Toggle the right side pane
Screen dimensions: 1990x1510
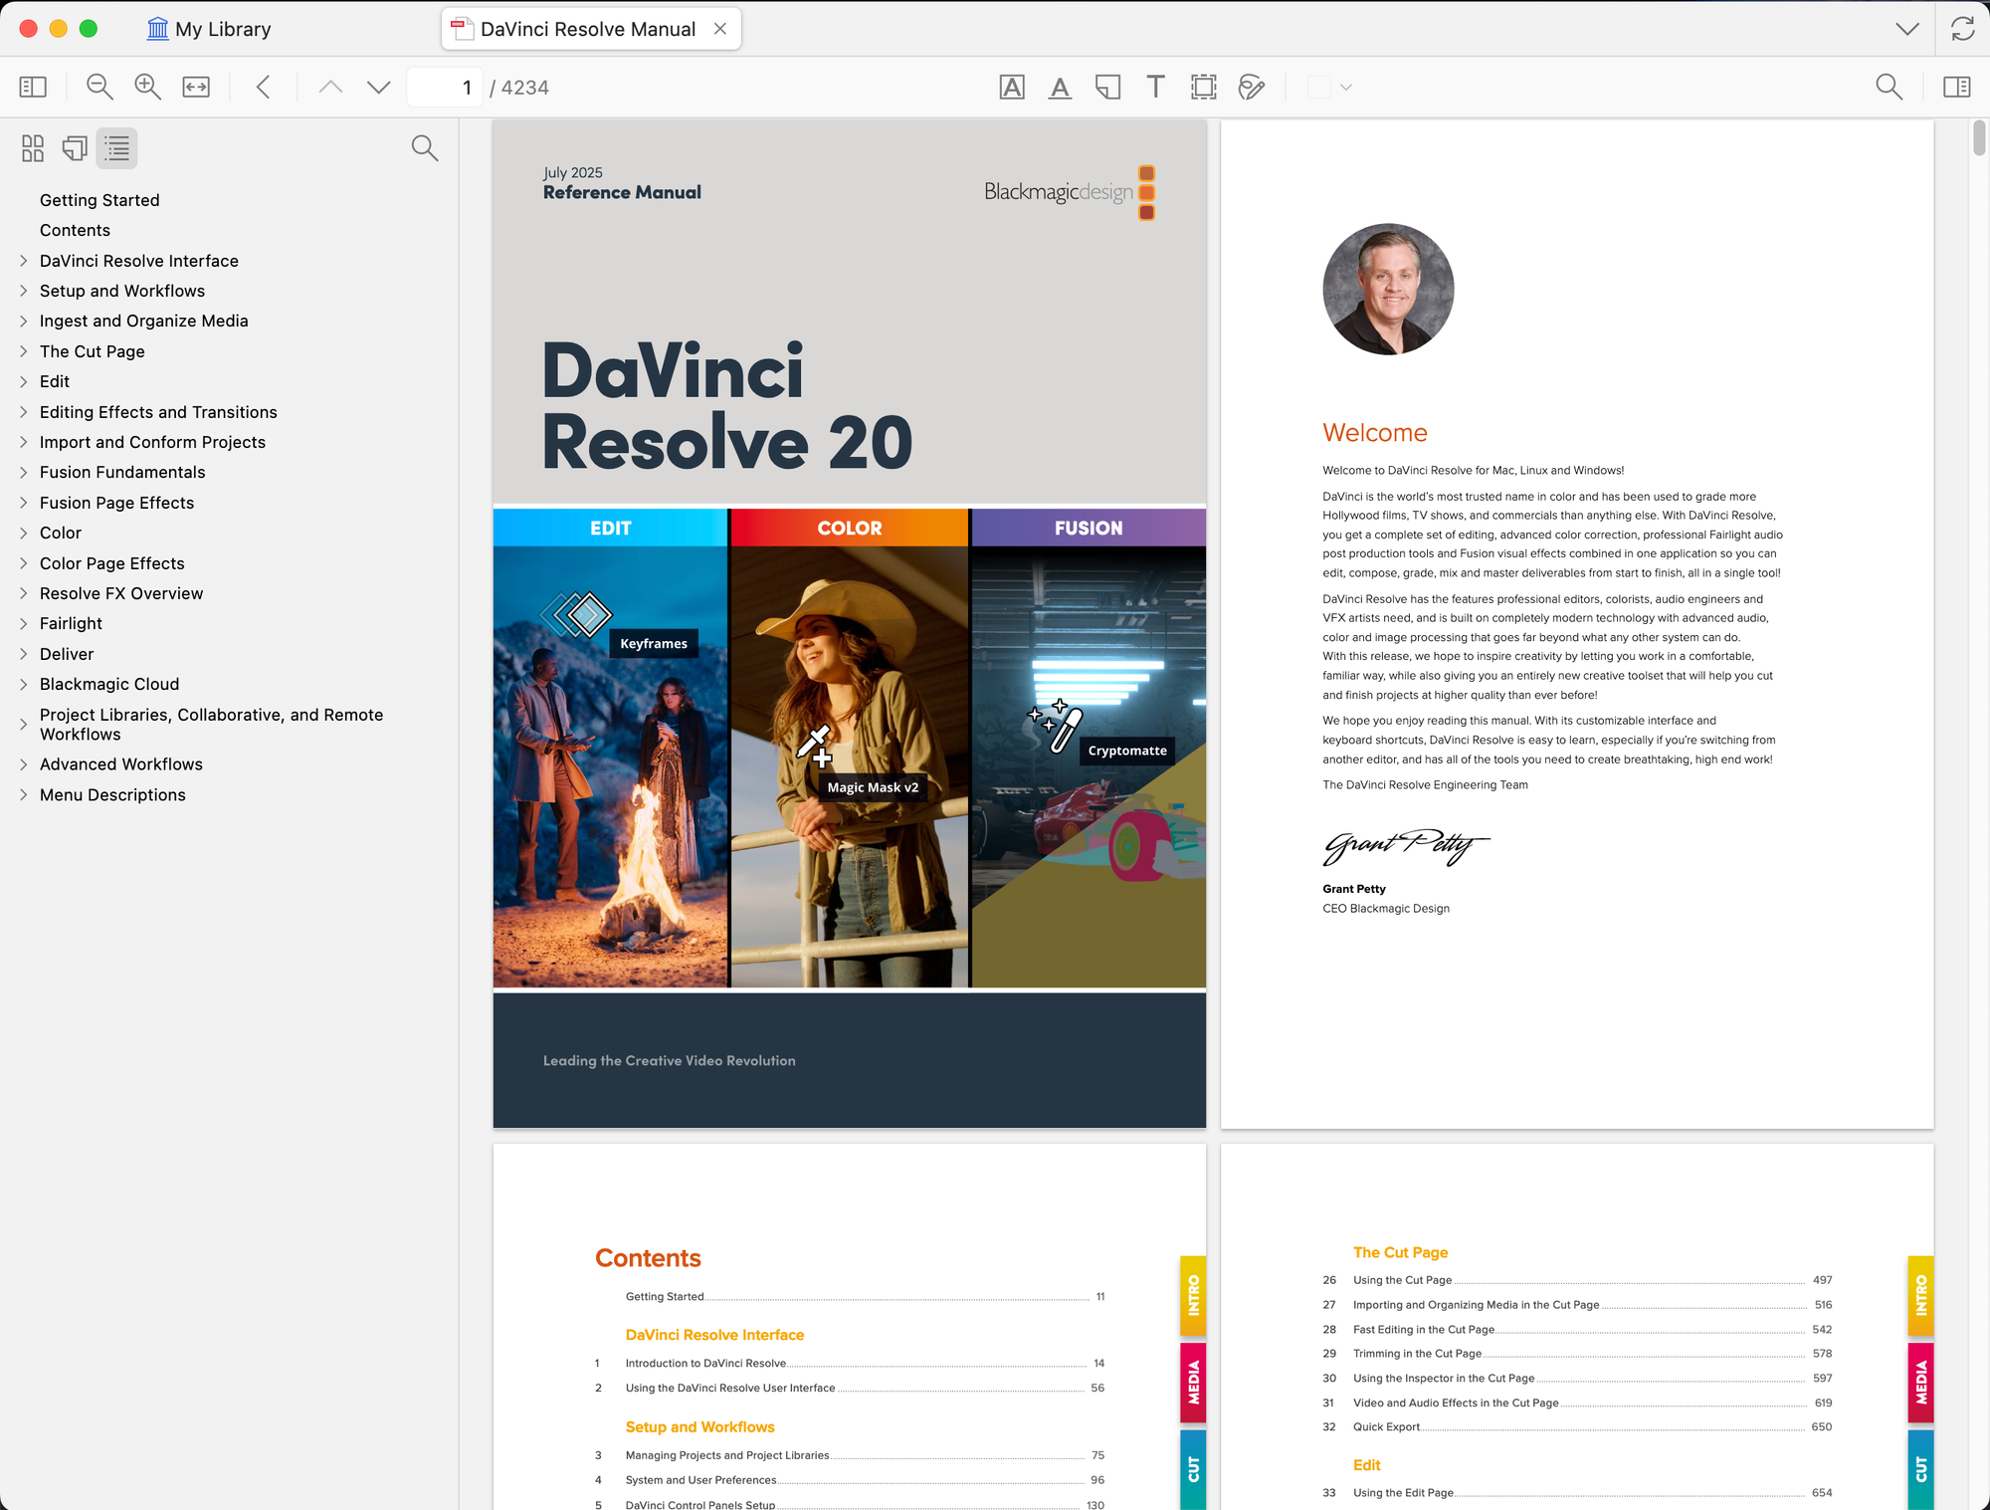click(x=1956, y=88)
